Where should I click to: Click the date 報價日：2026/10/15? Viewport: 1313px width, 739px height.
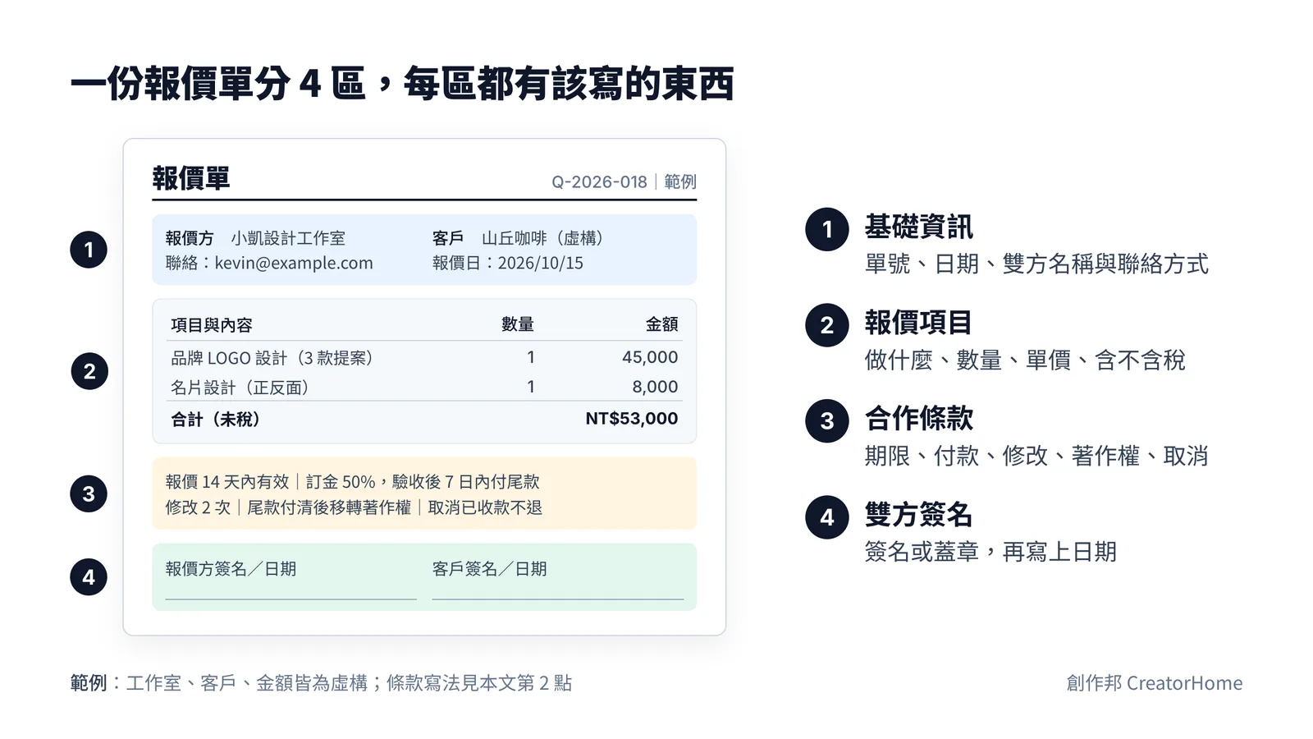tap(508, 263)
